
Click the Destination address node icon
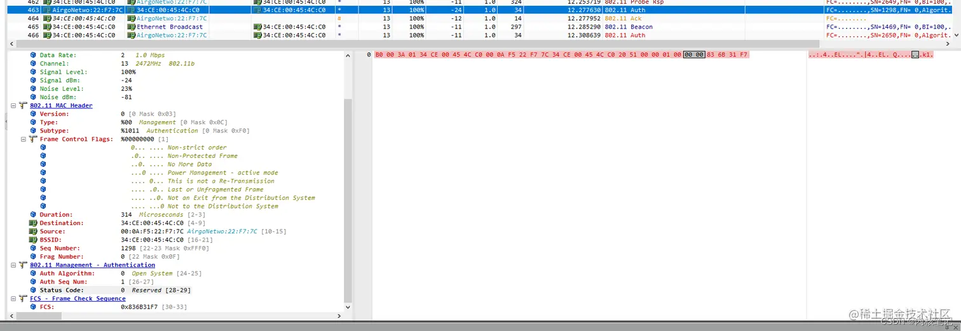point(33,223)
